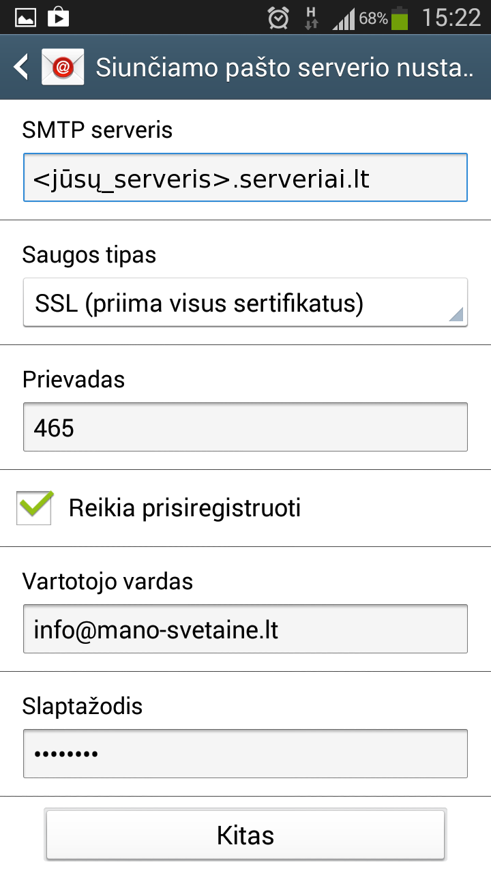
Task: Tap the 68% battery percentage text
Action: (x=374, y=18)
